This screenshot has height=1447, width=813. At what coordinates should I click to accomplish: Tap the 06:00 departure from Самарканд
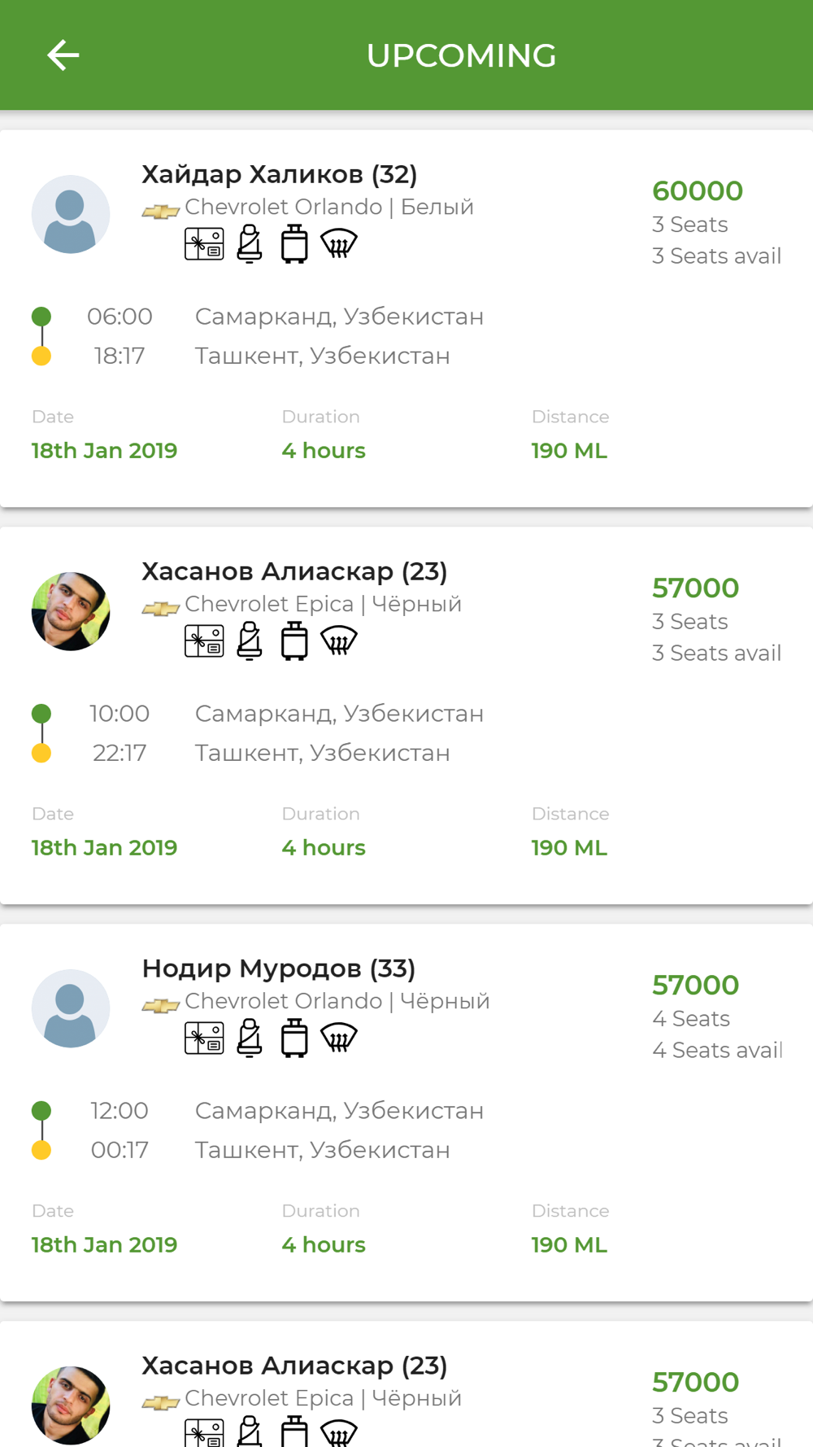coord(120,317)
